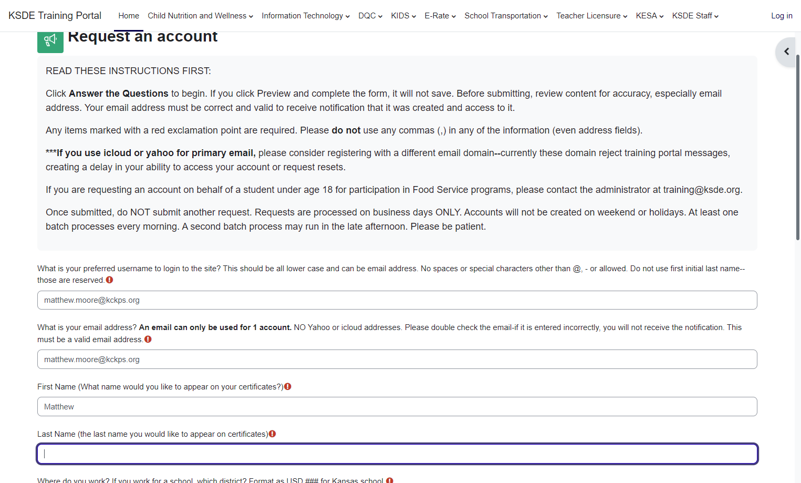Open the Teacher Licensure dropdown
Screen dimensions: 801x483
pos(592,16)
